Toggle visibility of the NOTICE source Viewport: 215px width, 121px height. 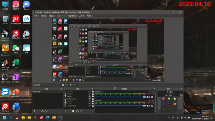tap(89, 101)
